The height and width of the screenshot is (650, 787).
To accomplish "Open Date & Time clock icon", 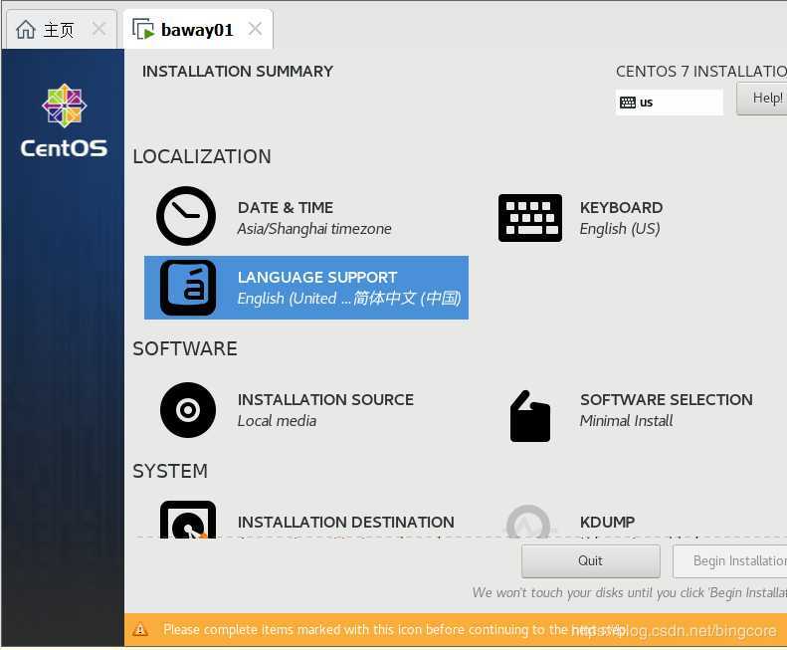I will pos(186,216).
